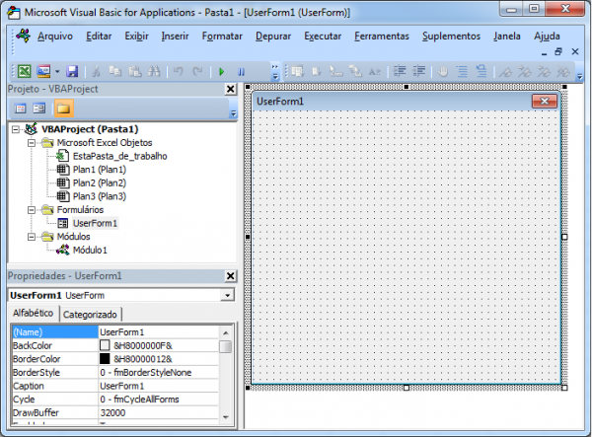Click the View Microsoft Excel toolbar icon

click(x=25, y=71)
